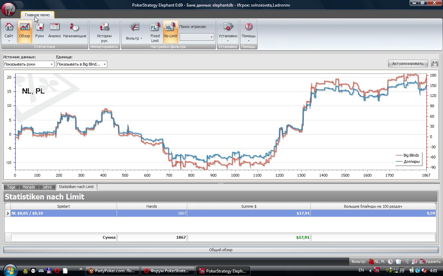Click the save chart floppy icon
Screen dimensions: 443x276
435,63
